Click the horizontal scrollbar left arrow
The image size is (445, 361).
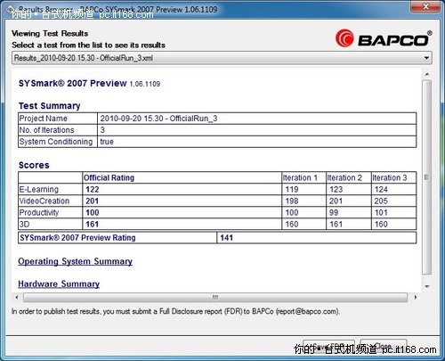[17, 297]
